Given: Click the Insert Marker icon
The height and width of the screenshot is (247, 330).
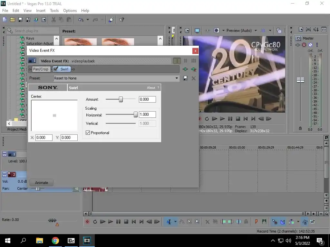Looking at the screenshot, I should click(256, 222).
